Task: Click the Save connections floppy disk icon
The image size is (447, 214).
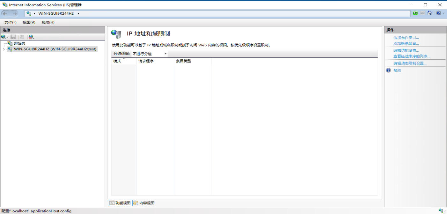Action: pyautogui.click(x=13, y=37)
